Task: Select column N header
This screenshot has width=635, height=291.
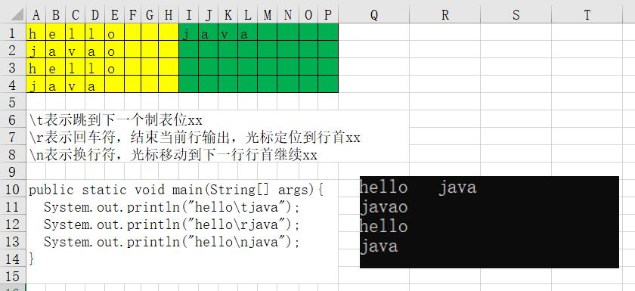Action: point(288,15)
